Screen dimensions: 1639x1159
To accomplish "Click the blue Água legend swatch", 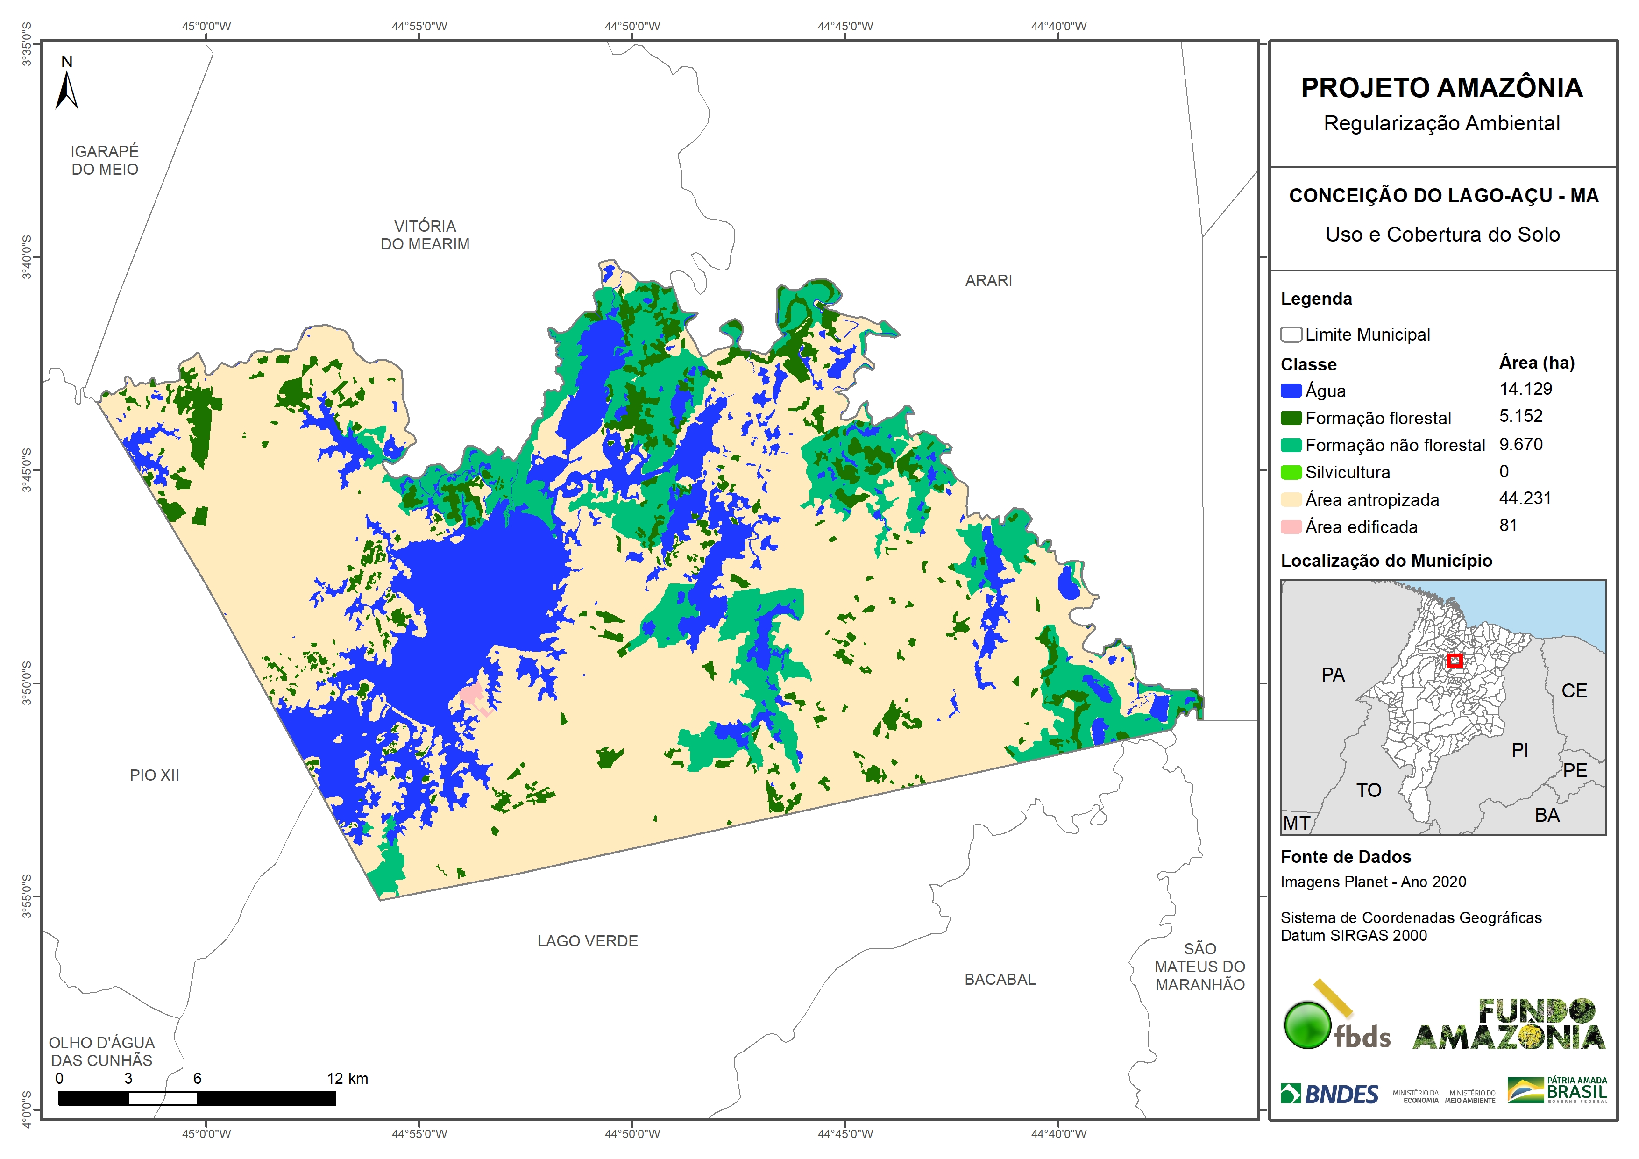I will (1291, 391).
